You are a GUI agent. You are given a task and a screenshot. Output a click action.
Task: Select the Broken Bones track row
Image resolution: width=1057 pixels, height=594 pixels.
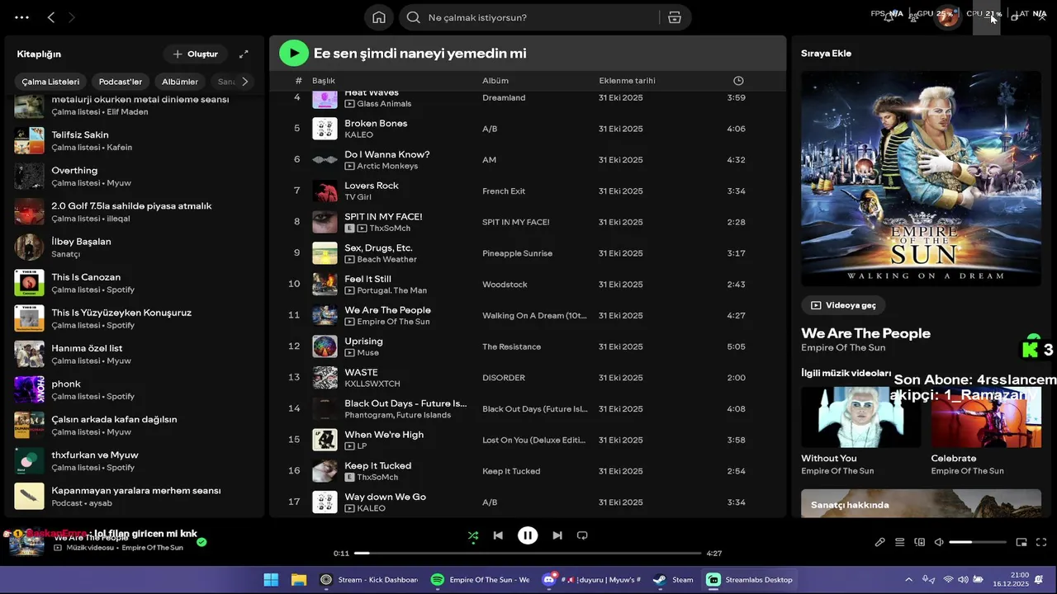527,129
